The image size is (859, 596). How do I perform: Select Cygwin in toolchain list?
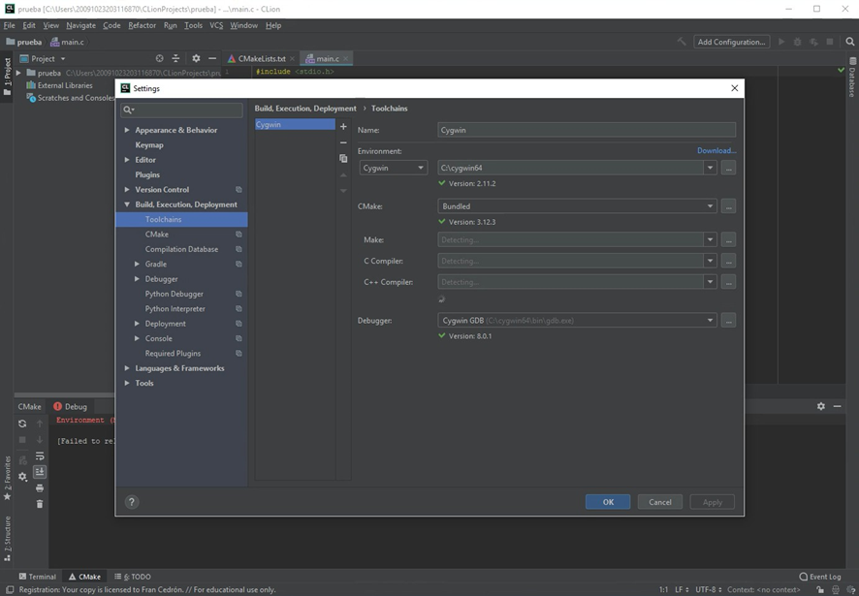pos(295,125)
